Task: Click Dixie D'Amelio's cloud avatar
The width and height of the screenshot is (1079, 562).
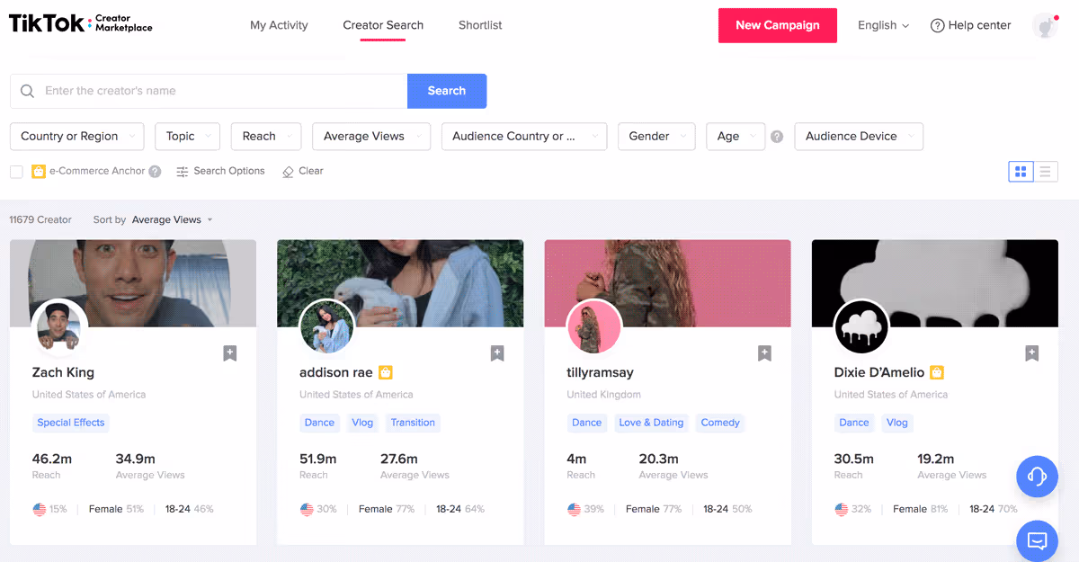Action: pyautogui.click(x=861, y=326)
